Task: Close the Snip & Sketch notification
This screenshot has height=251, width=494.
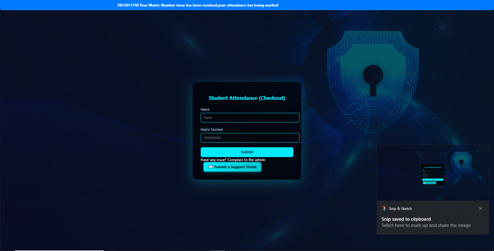Action: [480, 208]
